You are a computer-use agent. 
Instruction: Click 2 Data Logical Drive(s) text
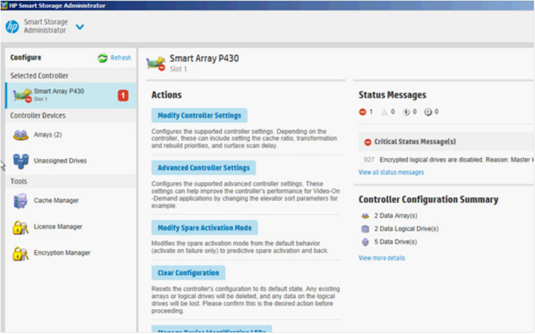(x=406, y=229)
